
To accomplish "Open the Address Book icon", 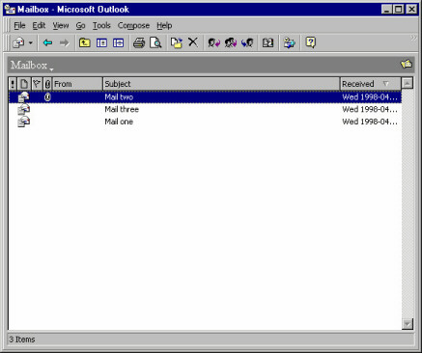I will (267, 42).
